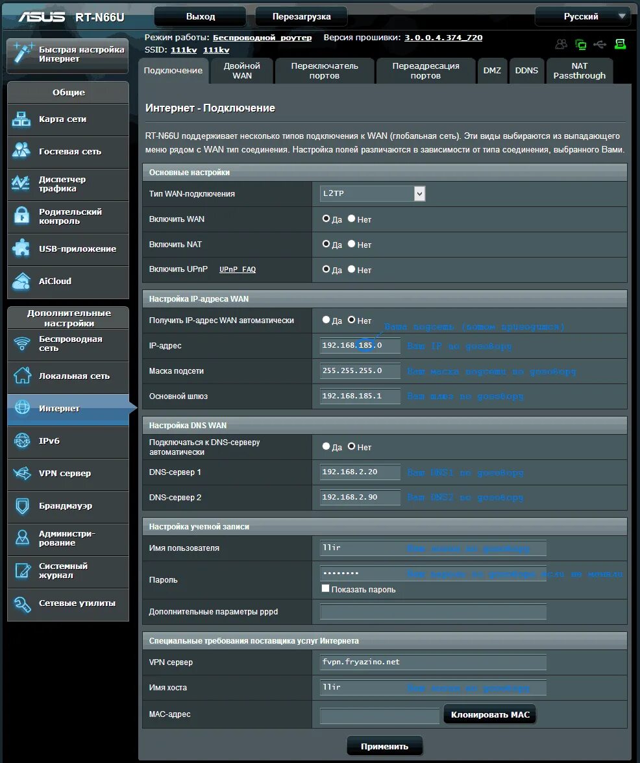The height and width of the screenshot is (763, 640).
Task: Click the Имя хоста field
Action: [x=433, y=688]
